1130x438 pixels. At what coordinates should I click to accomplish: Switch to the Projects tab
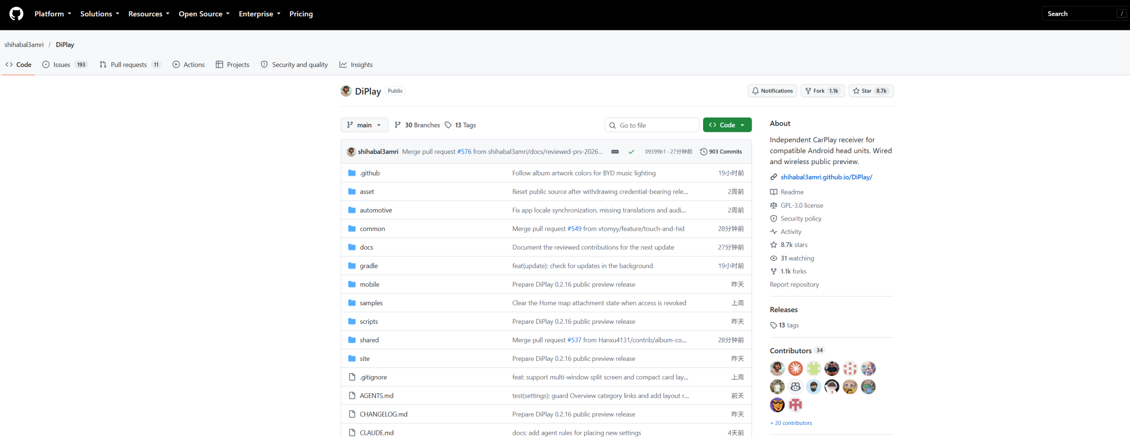pyautogui.click(x=233, y=65)
